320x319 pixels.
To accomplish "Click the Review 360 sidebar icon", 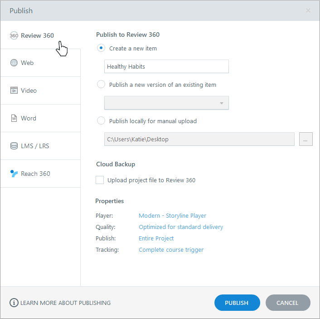I will (x=14, y=35).
